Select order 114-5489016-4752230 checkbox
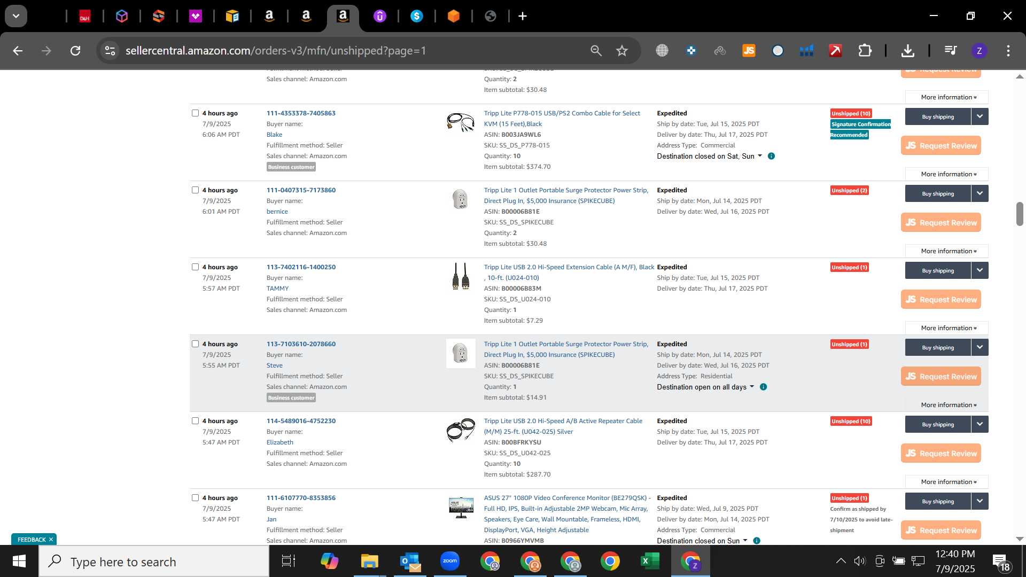 [x=195, y=421]
